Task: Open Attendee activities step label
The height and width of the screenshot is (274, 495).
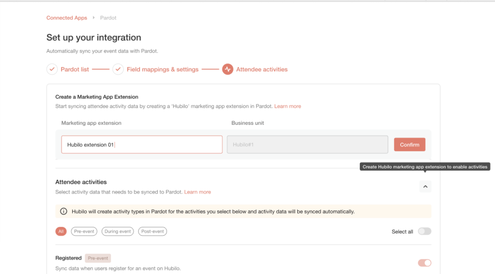Action: click(x=262, y=69)
